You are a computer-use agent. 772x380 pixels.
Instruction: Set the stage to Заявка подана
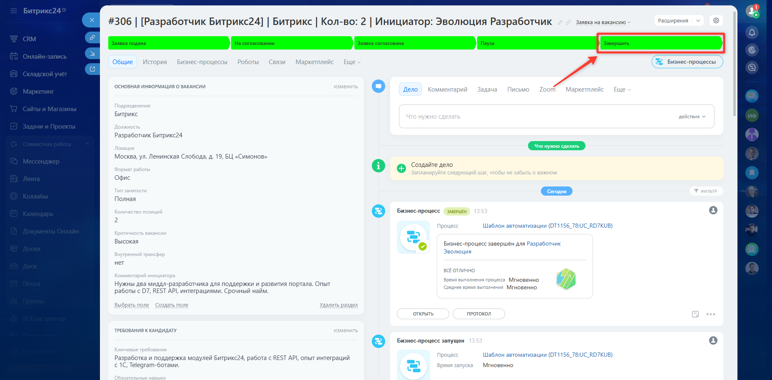click(x=169, y=43)
